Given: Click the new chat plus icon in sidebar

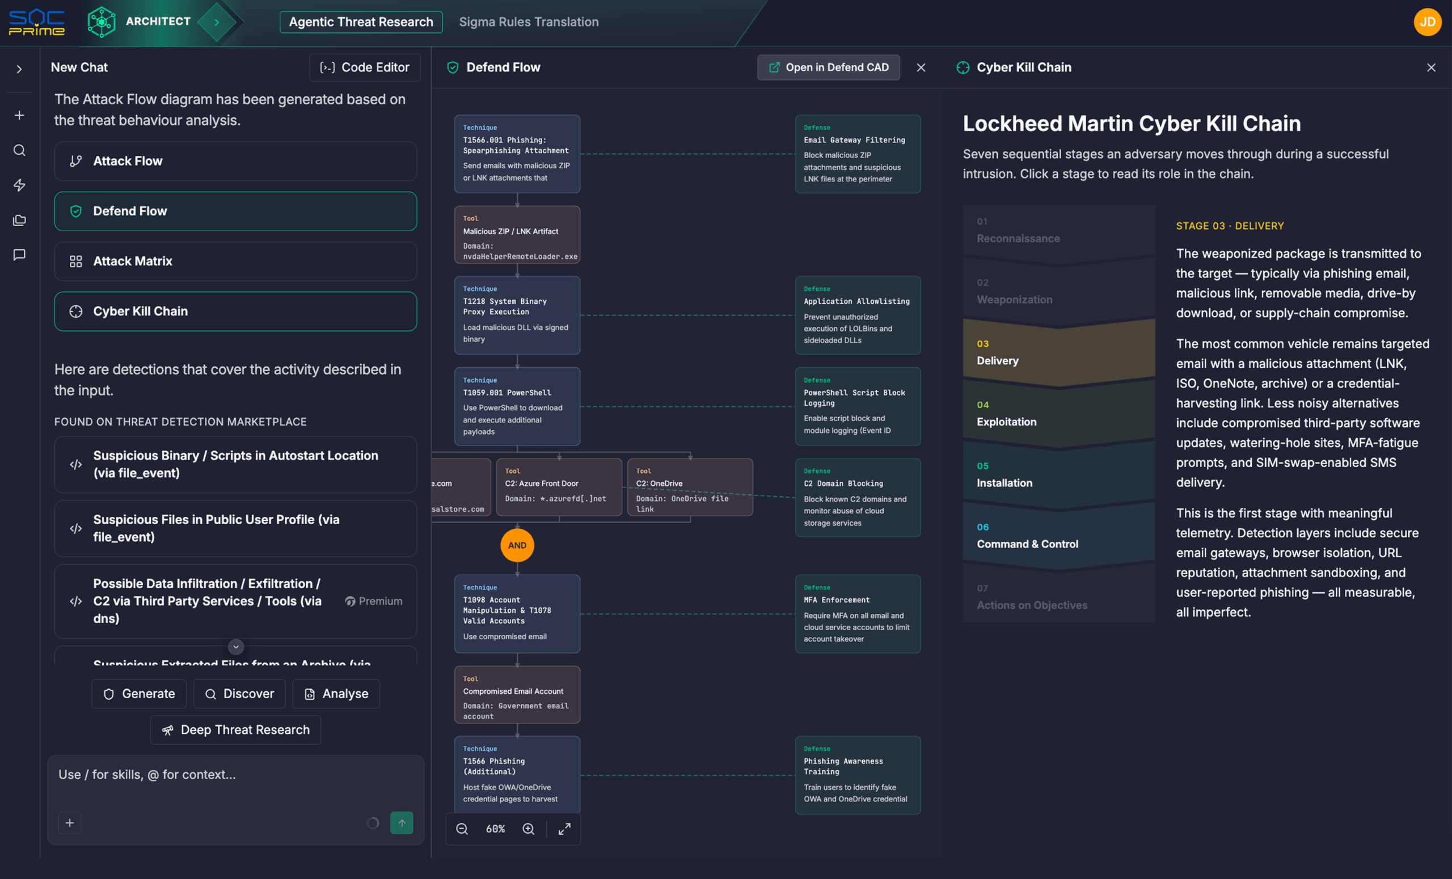Looking at the screenshot, I should coord(19,116).
